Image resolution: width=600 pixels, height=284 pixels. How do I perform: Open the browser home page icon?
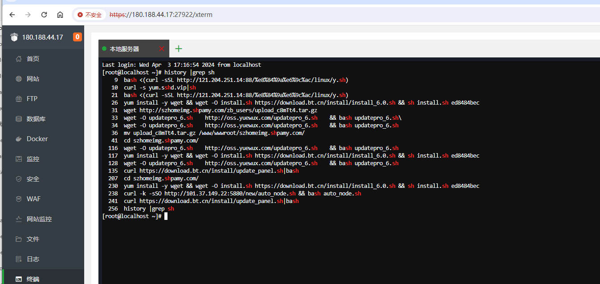click(60, 15)
